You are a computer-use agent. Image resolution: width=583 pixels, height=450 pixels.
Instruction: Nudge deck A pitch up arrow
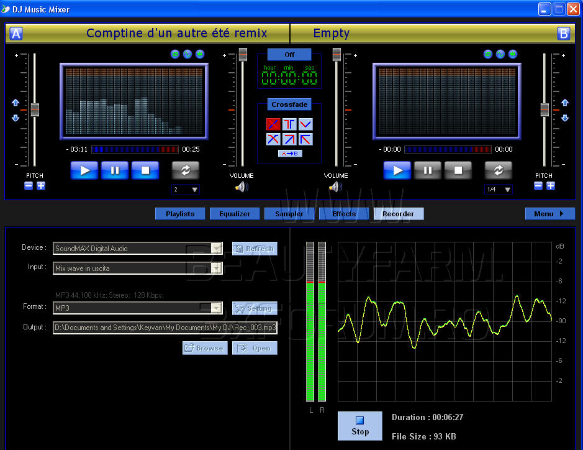(16, 103)
